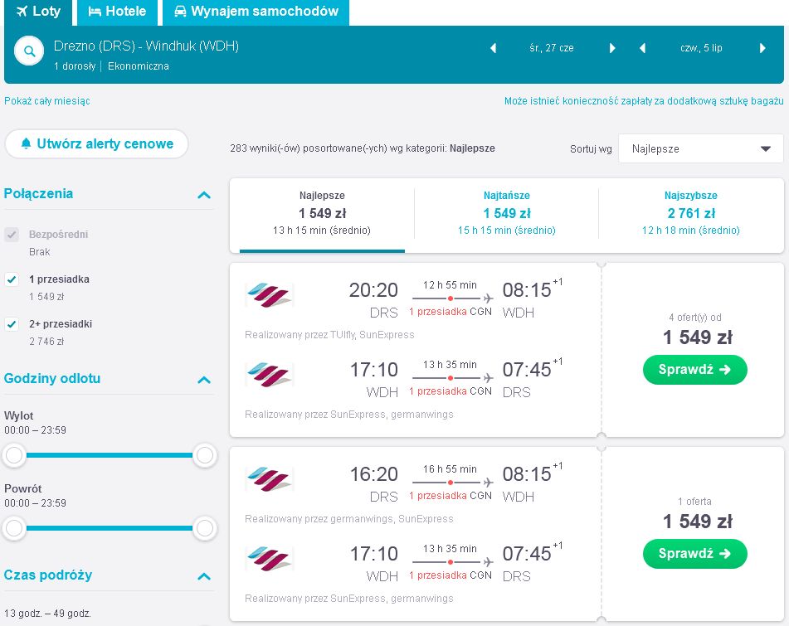Switch to the Hotele tab
The image size is (789, 626).
pos(117,11)
